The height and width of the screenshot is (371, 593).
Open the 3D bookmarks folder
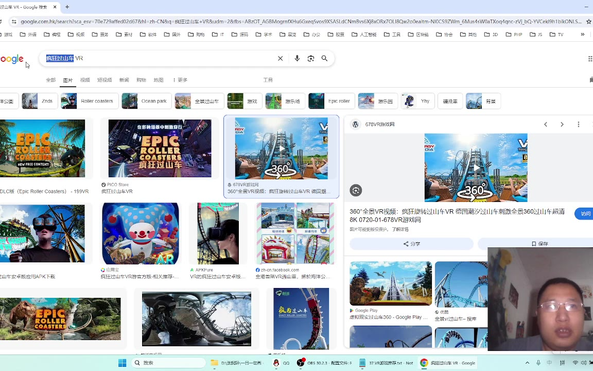coord(491,35)
